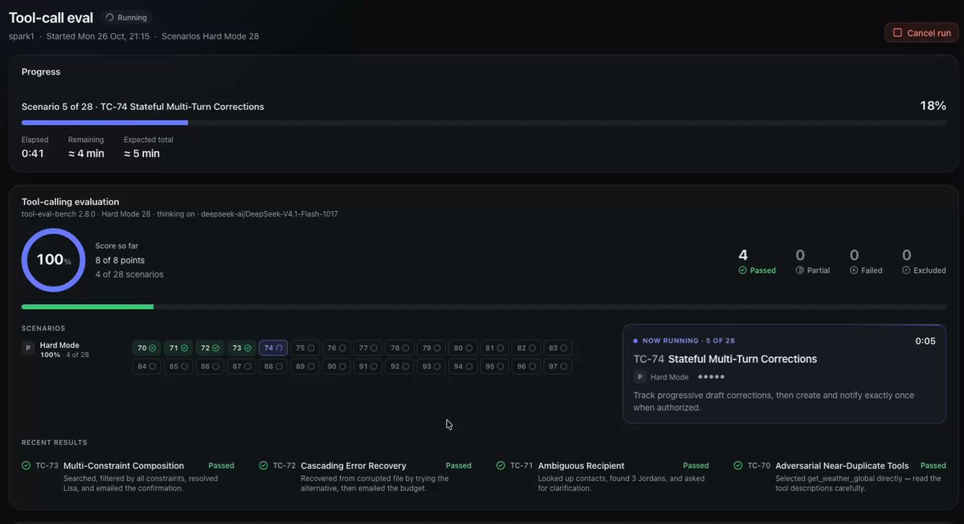The height and width of the screenshot is (524, 964).
Task: Select pending scenario chip 77
Action: (368, 348)
